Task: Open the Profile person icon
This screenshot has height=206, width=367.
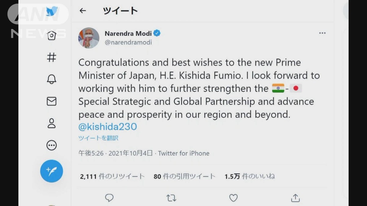Action: pos(52,123)
